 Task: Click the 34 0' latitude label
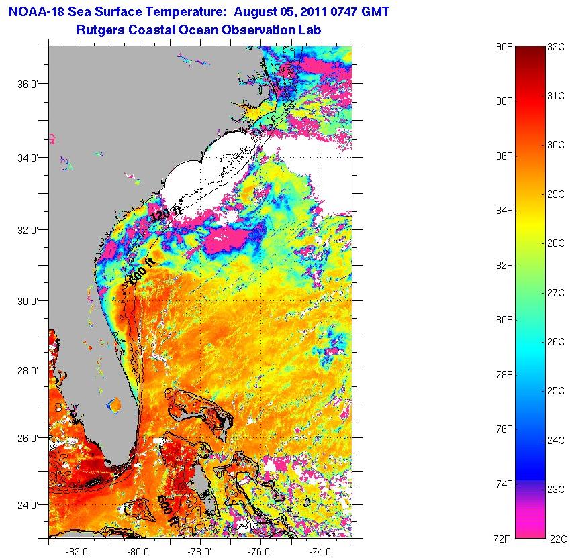28,158
